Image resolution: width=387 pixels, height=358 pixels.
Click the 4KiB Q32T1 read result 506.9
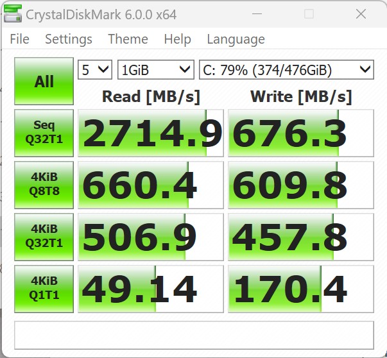pyautogui.click(x=151, y=237)
